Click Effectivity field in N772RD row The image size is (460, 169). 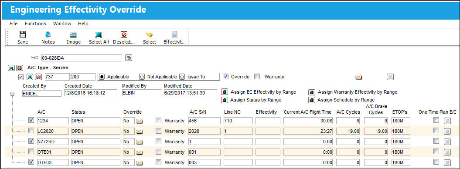point(268,142)
